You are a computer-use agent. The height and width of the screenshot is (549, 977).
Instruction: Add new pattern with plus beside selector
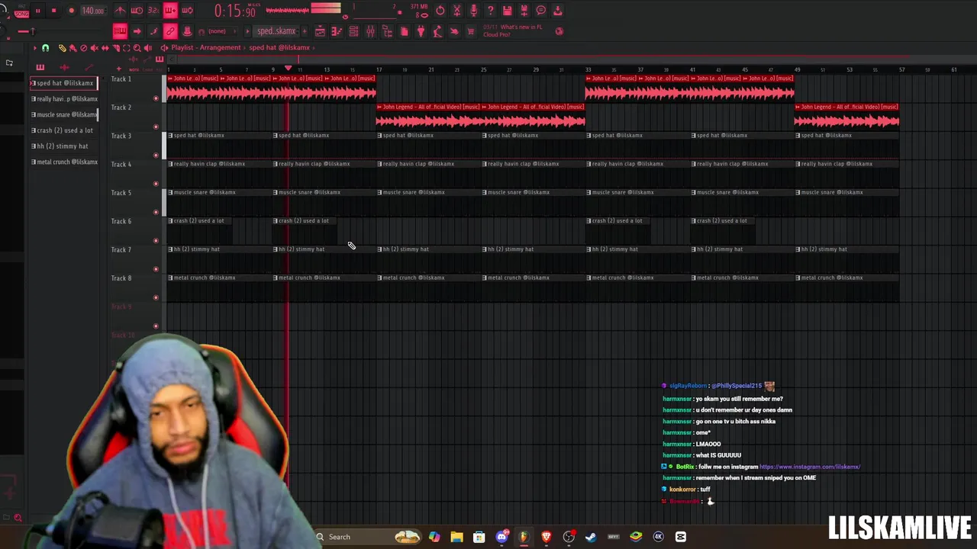click(305, 31)
